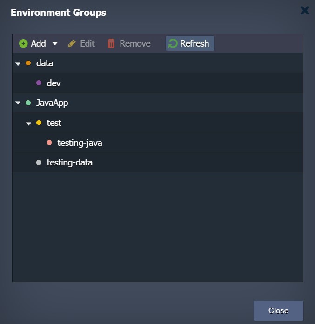Click the green plus Add icon
315x324 pixels.
23,44
